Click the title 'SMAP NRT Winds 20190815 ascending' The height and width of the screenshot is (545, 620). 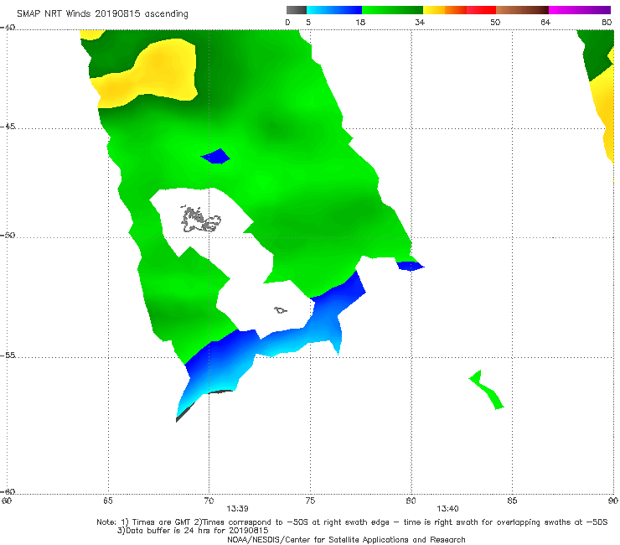point(102,13)
